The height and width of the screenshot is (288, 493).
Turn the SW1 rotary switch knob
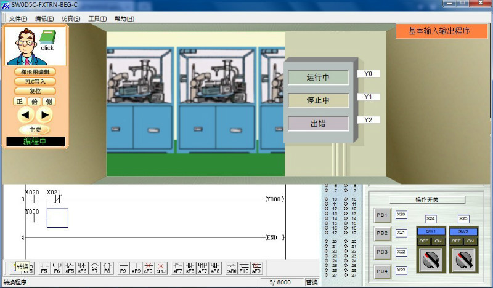(431, 261)
